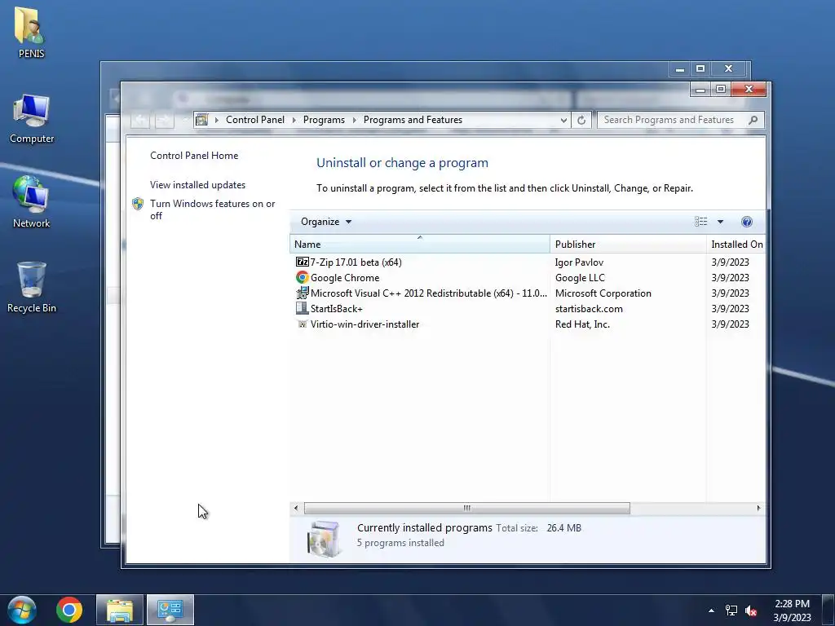
Task: Click the installed programs box icon in details pane
Action: click(324, 539)
